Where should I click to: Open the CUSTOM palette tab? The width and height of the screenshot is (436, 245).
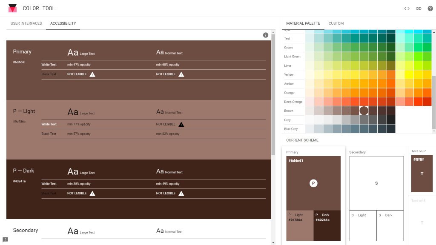[336, 23]
